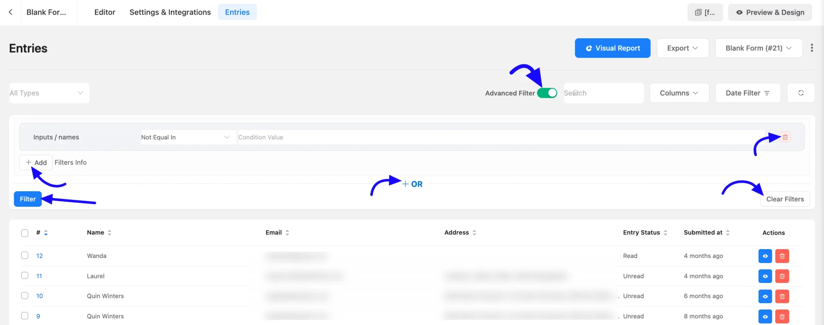Sort by Submitted at column
Screen dimensions: 824x325
728,233
